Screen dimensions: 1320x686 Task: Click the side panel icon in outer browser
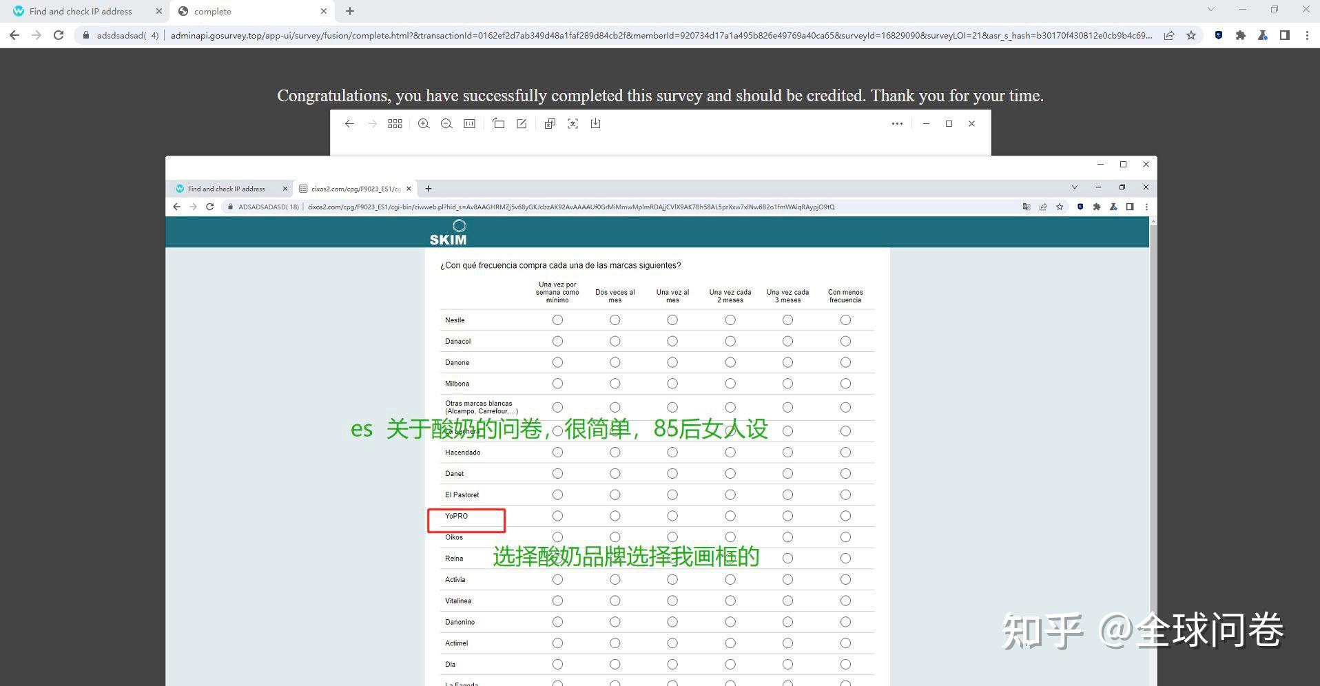[1285, 35]
